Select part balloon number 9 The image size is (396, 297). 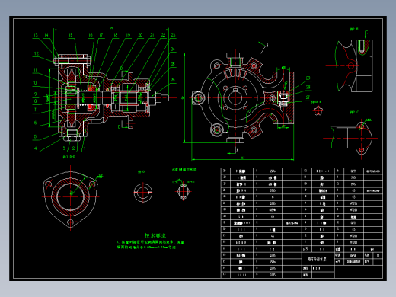(x=36, y=94)
